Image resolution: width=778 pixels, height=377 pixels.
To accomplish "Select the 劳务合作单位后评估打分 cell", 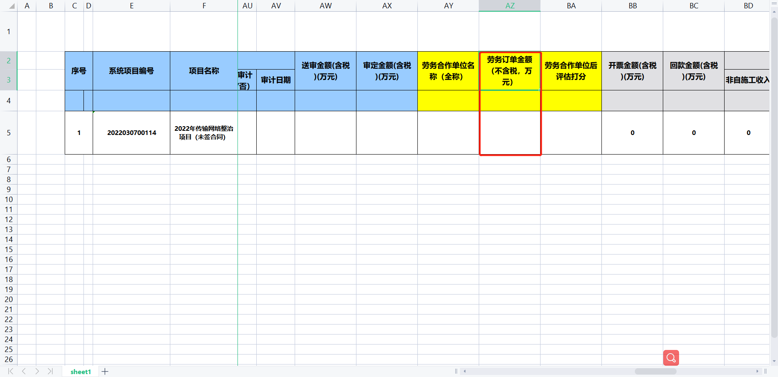I will (571, 71).
